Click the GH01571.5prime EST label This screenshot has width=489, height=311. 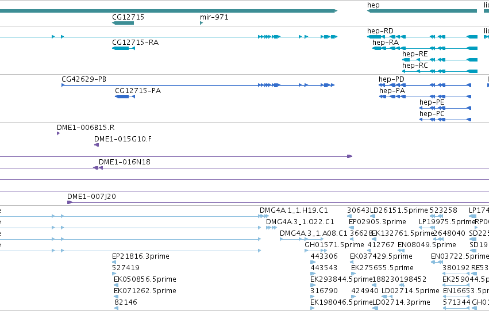(x=334, y=245)
